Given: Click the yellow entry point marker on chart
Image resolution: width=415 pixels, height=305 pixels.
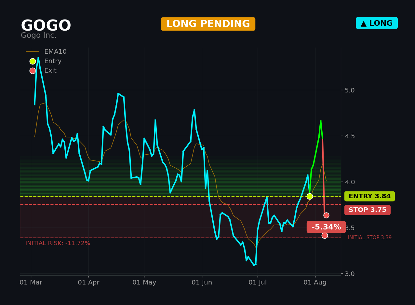Looking at the screenshot, I should click(310, 196).
